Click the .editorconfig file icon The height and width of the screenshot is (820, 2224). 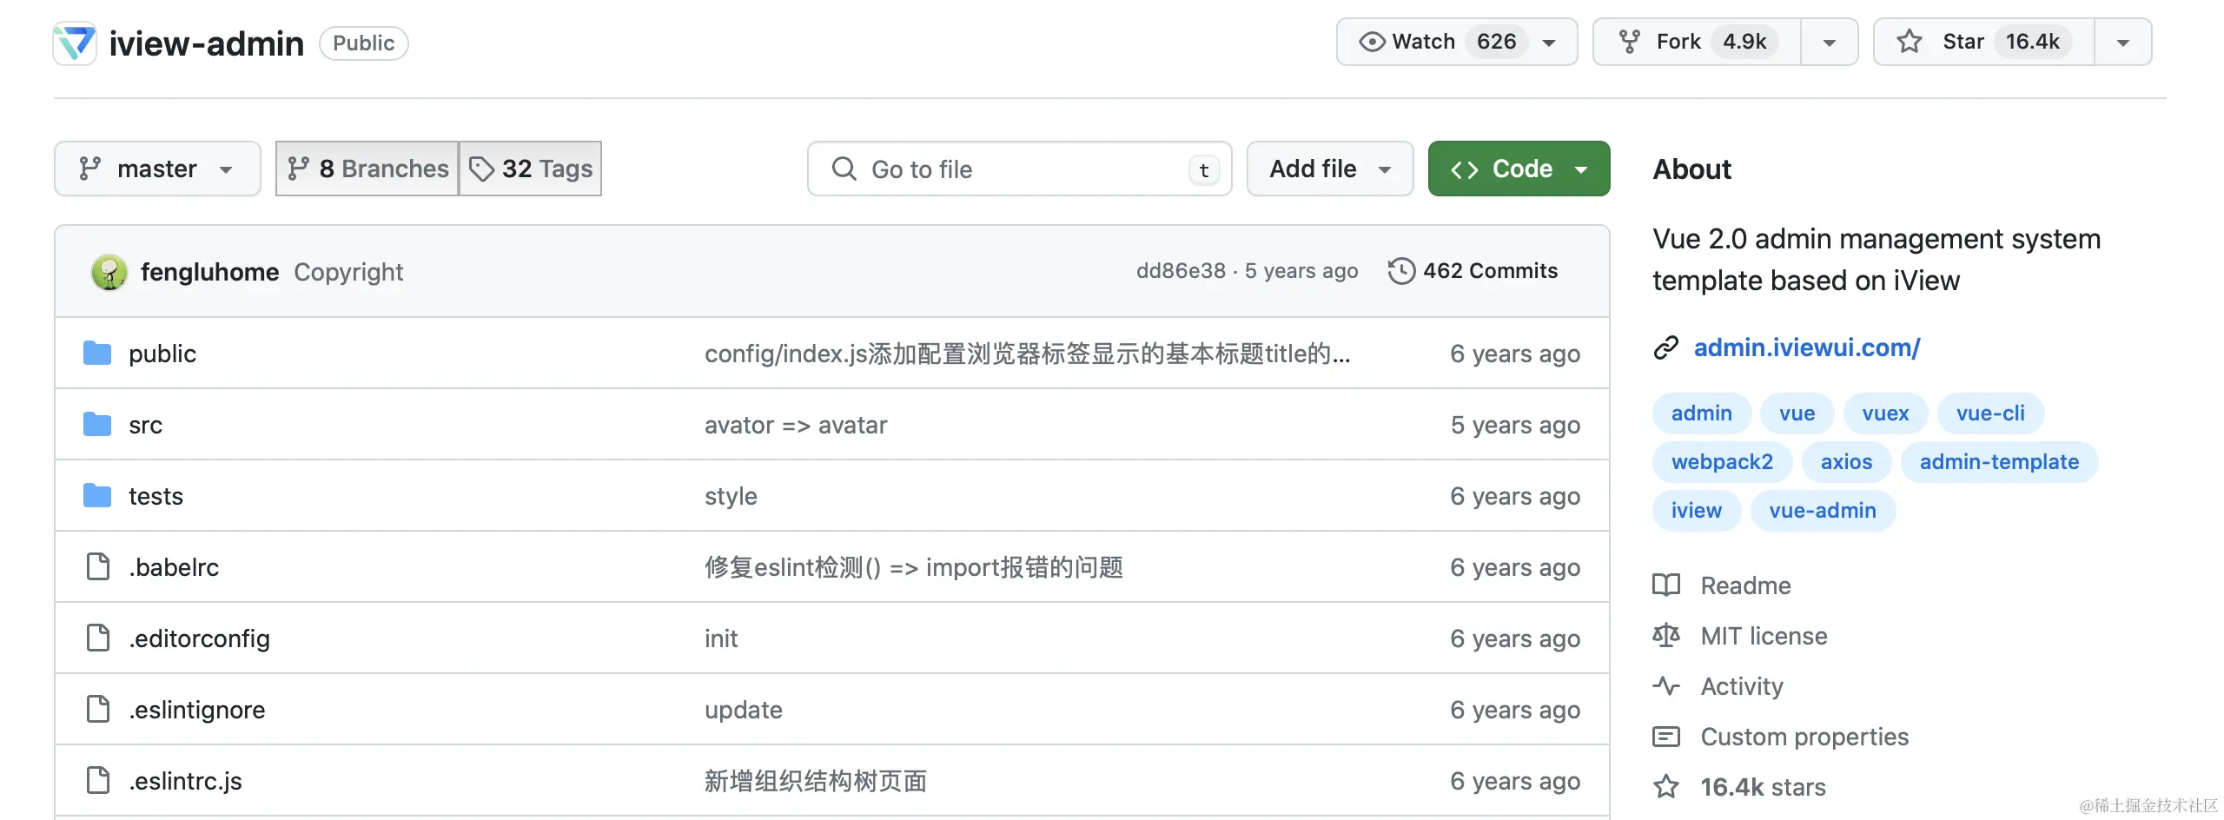tap(98, 638)
